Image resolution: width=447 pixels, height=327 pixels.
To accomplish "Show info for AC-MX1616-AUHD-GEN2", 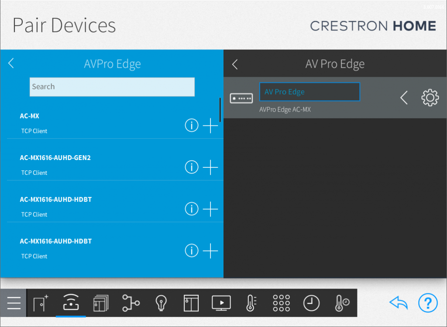I will (192, 167).
